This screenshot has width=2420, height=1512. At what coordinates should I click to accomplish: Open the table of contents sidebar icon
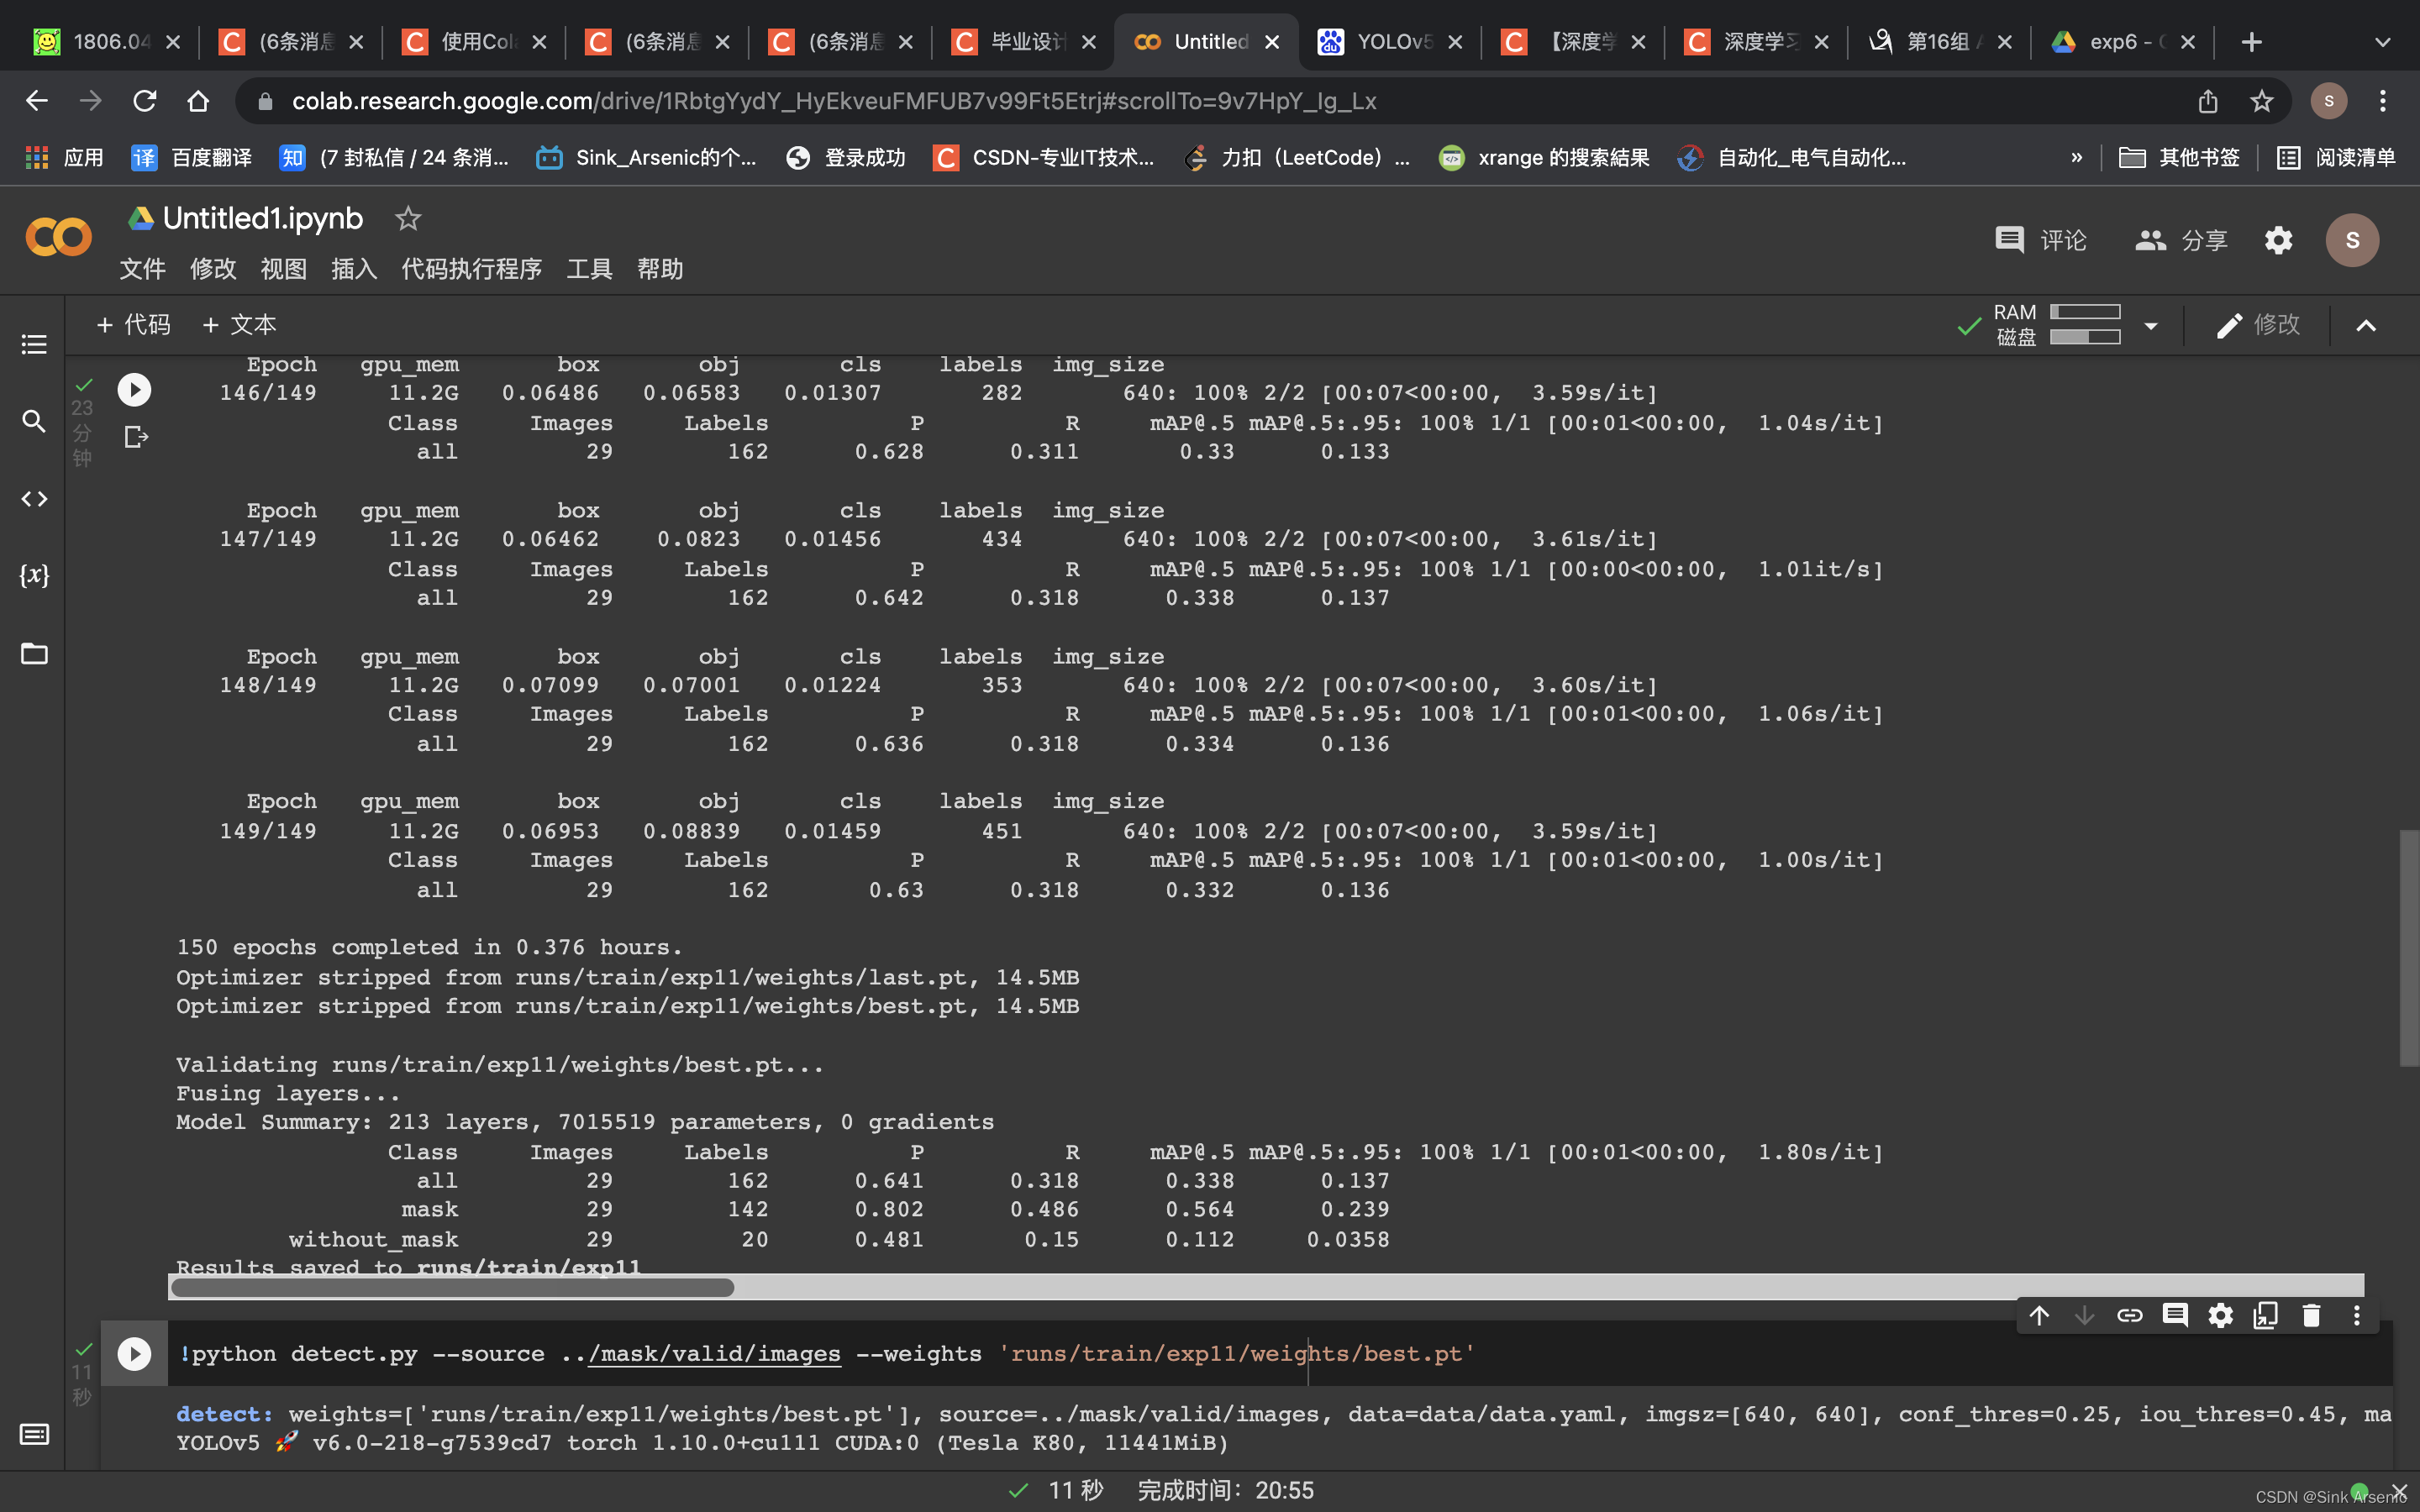pyautogui.click(x=34, y=345)
